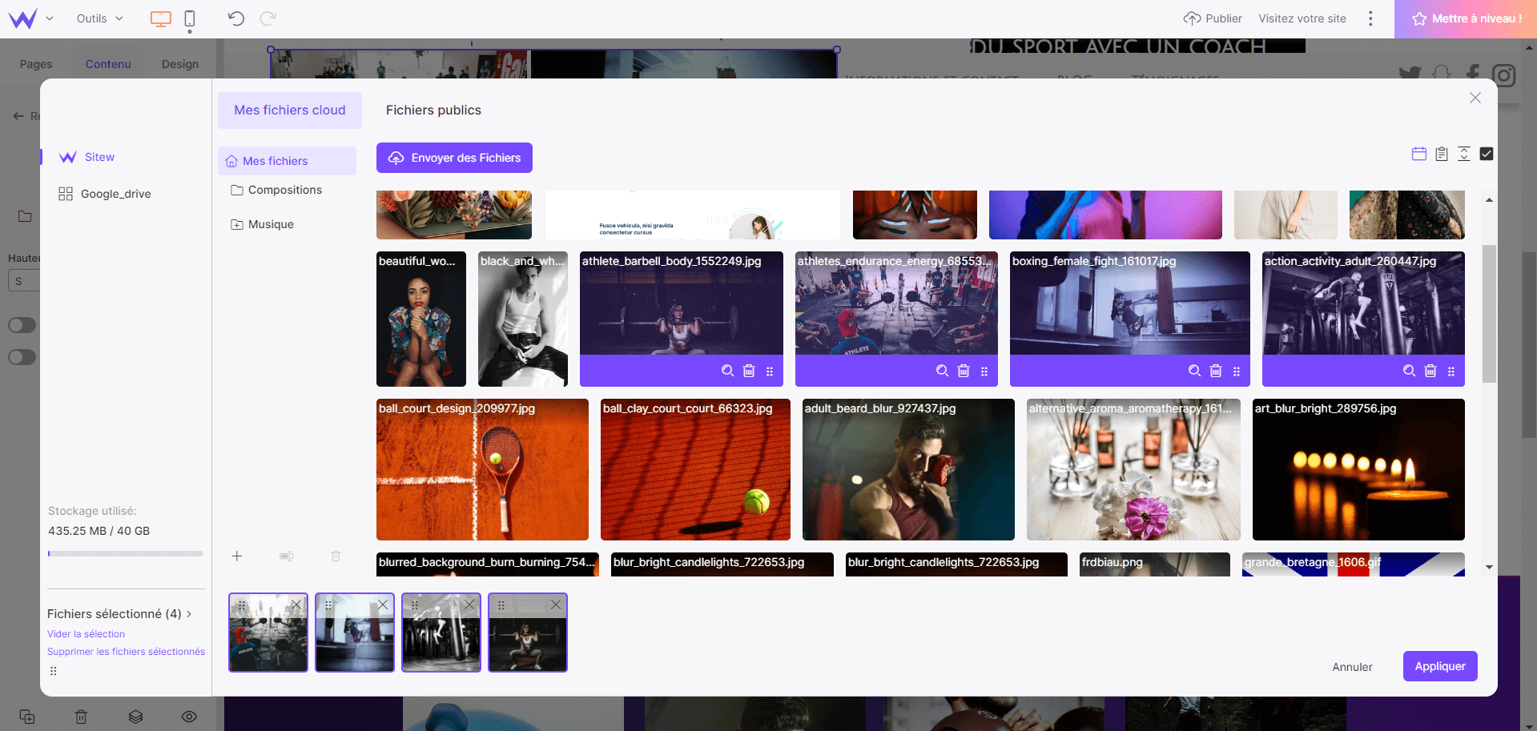
Task: Click the plus icon to add folder
Action: pos(237,556)
